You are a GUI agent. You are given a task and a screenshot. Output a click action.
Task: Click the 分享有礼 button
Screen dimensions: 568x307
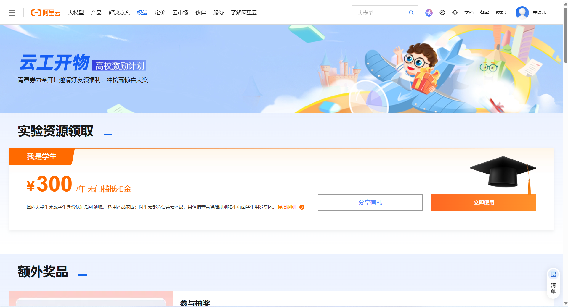(370, 202)
